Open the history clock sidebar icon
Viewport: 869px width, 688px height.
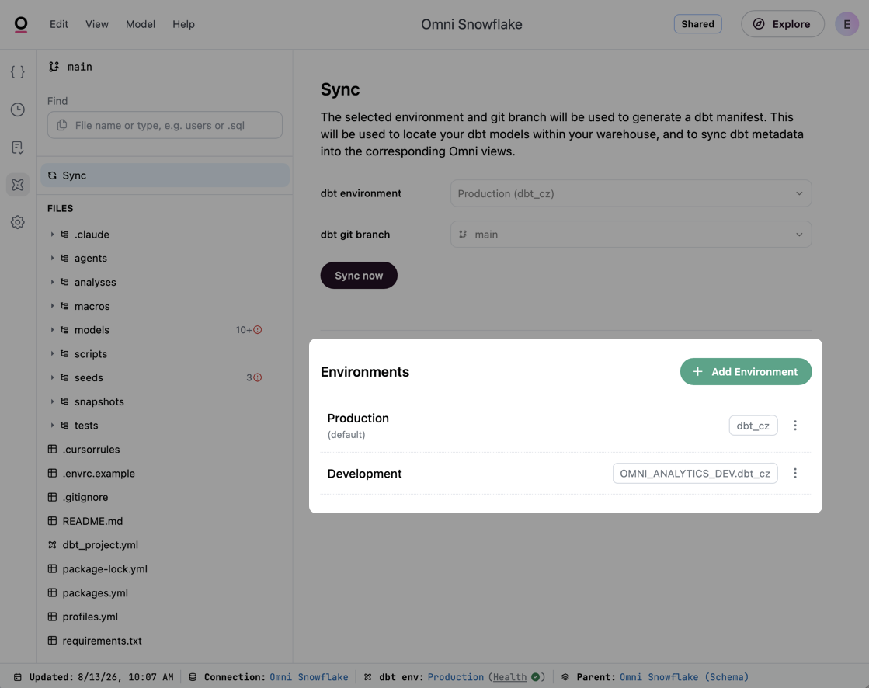point(18,109)
